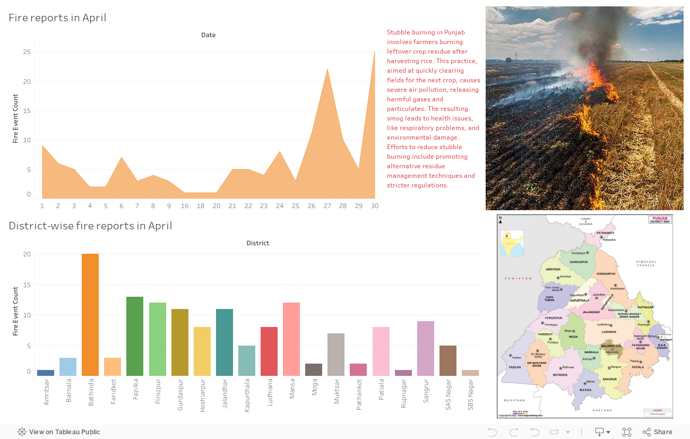Select the Faridkot bar
The image size is (690, 439).
pyautogui.click(x=113, y=367)
